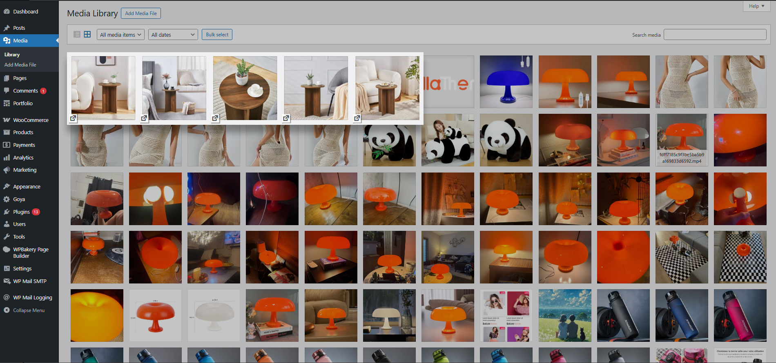
Task: Open the All media items filter dropdown
Action: (121, 35)
